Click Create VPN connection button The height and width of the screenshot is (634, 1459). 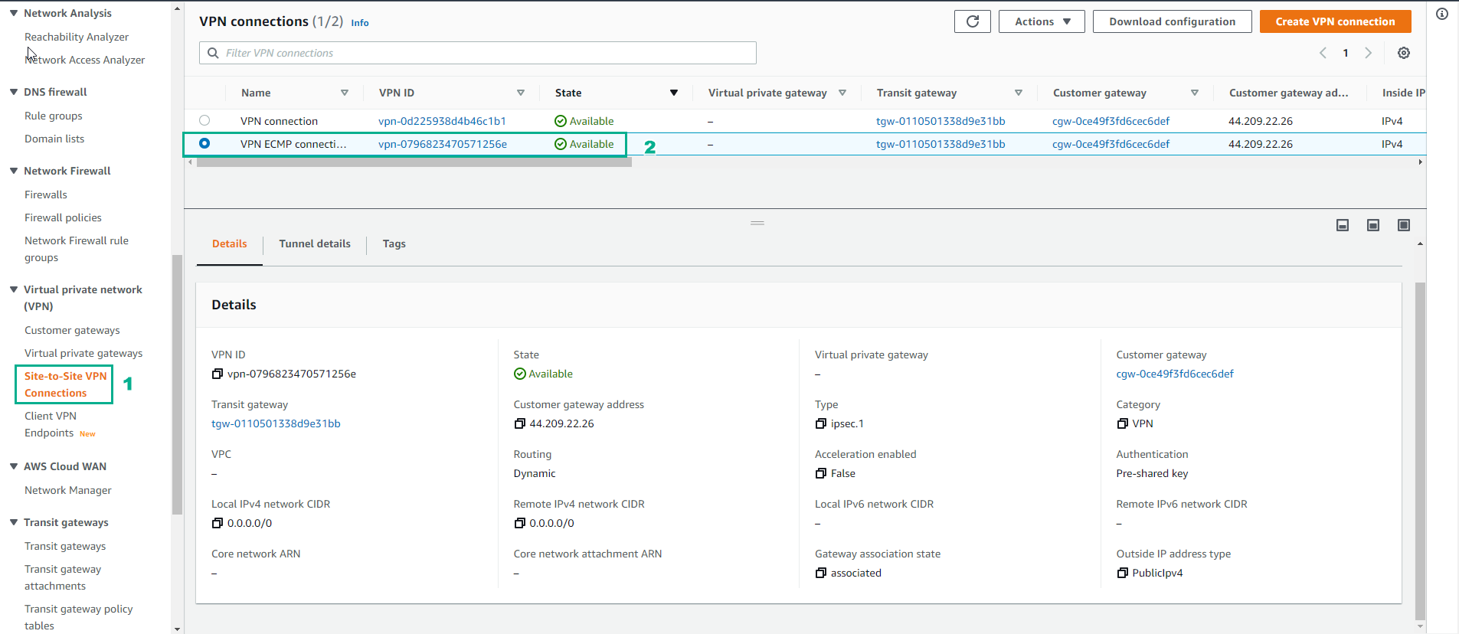click(x=1335, y=21)
